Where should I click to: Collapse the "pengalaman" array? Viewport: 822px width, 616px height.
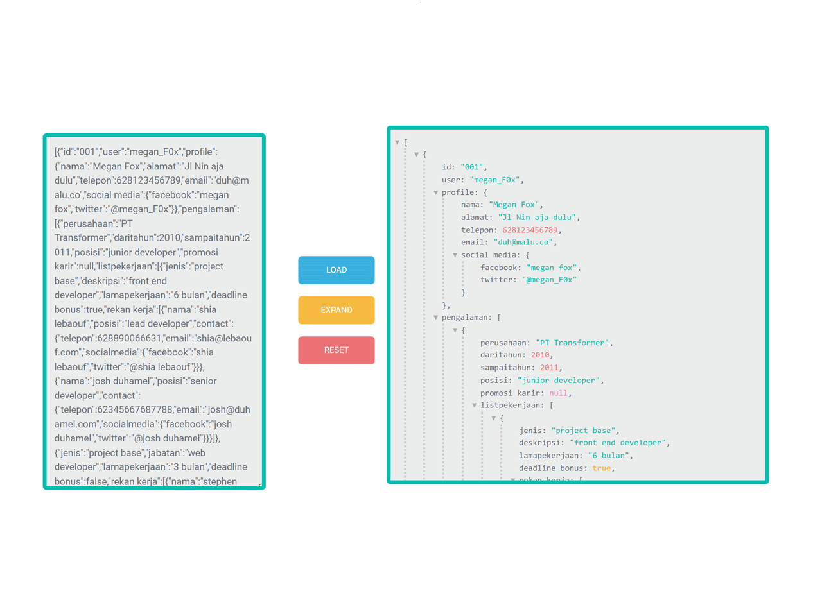click(x=435, y=317)
